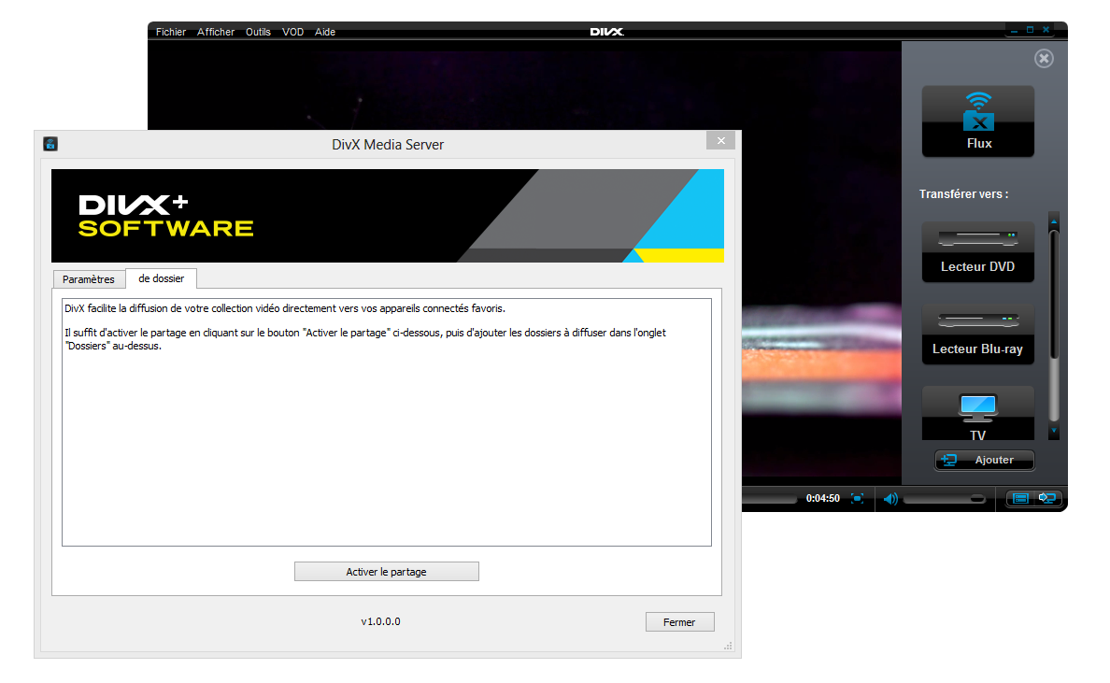
Task: Click the Fermer button
Action: click(679, 621)
